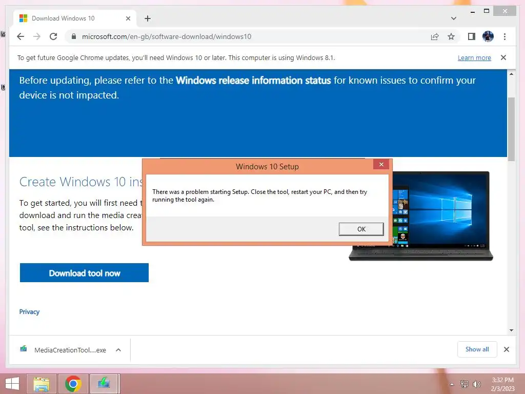Open the Learn more link in the info bar
Viewport: 525px width, 394px height.
click(474, 57)
